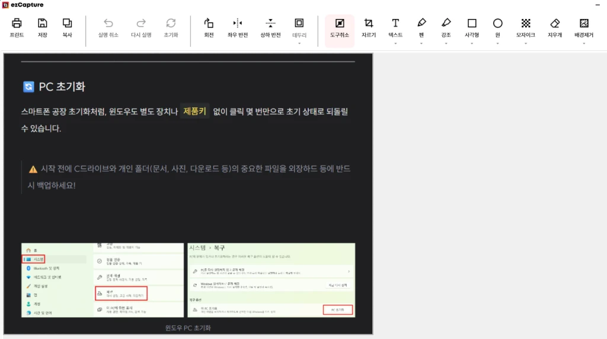The width and height of the screenshot is (607, 339).
Task: Open the 사각형 options dropdown arrow
Action: [471, 44]
